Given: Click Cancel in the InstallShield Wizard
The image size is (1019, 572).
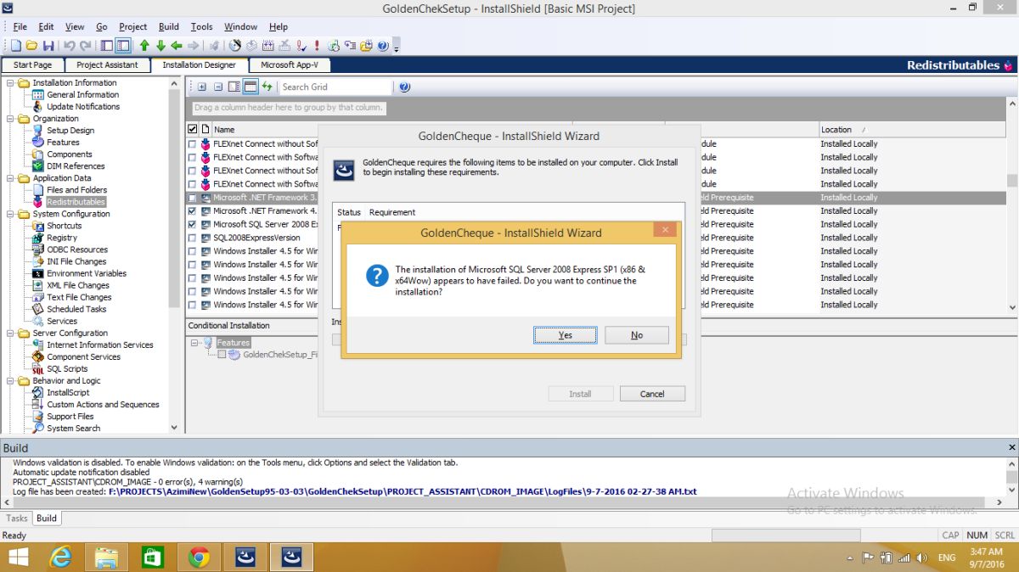Looking at the screenshot, I should [652, 394].
